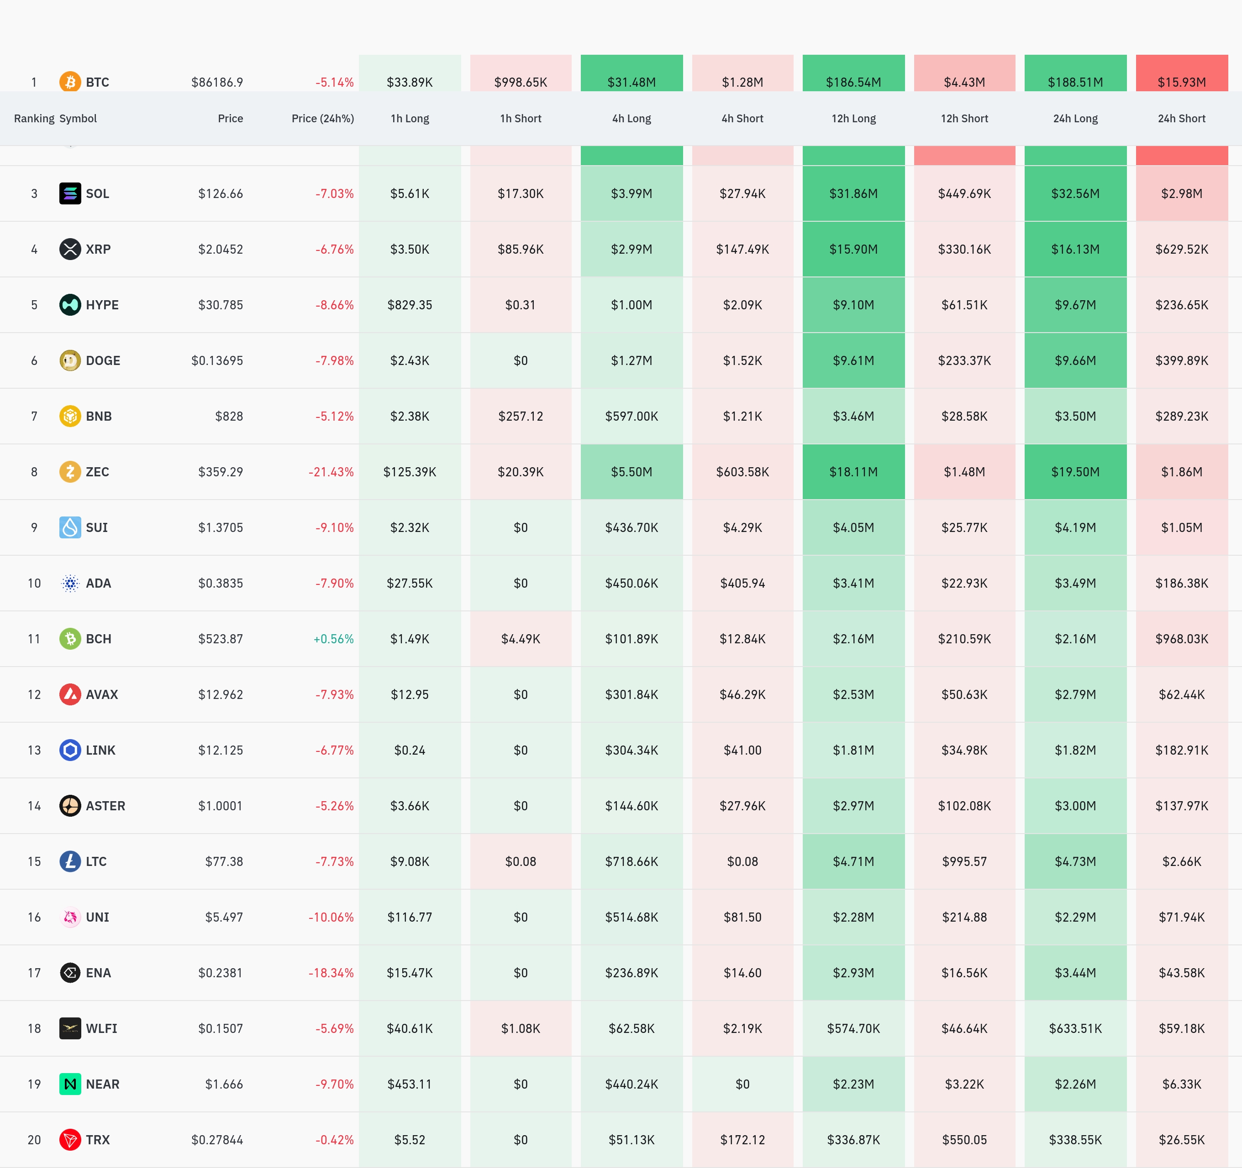Sort by Price (24h%) column header
This screenshot has height=1168, width=1242.
click(322, 119)
